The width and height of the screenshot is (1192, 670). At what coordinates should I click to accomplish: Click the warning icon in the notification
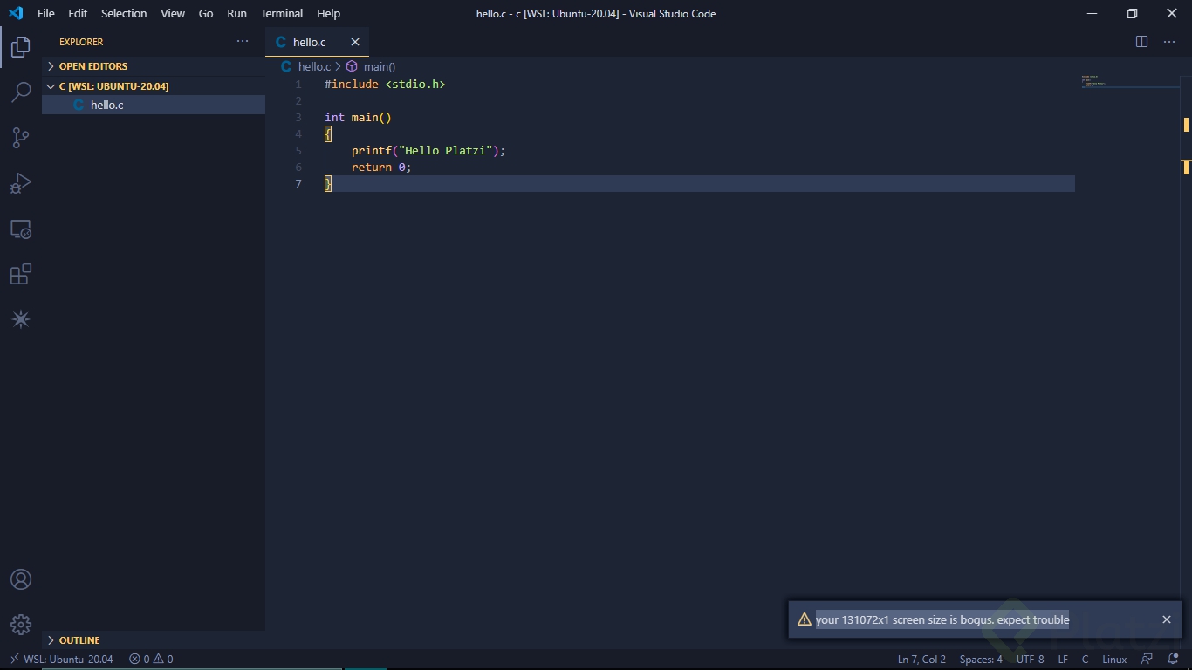[x=805, y=619]
